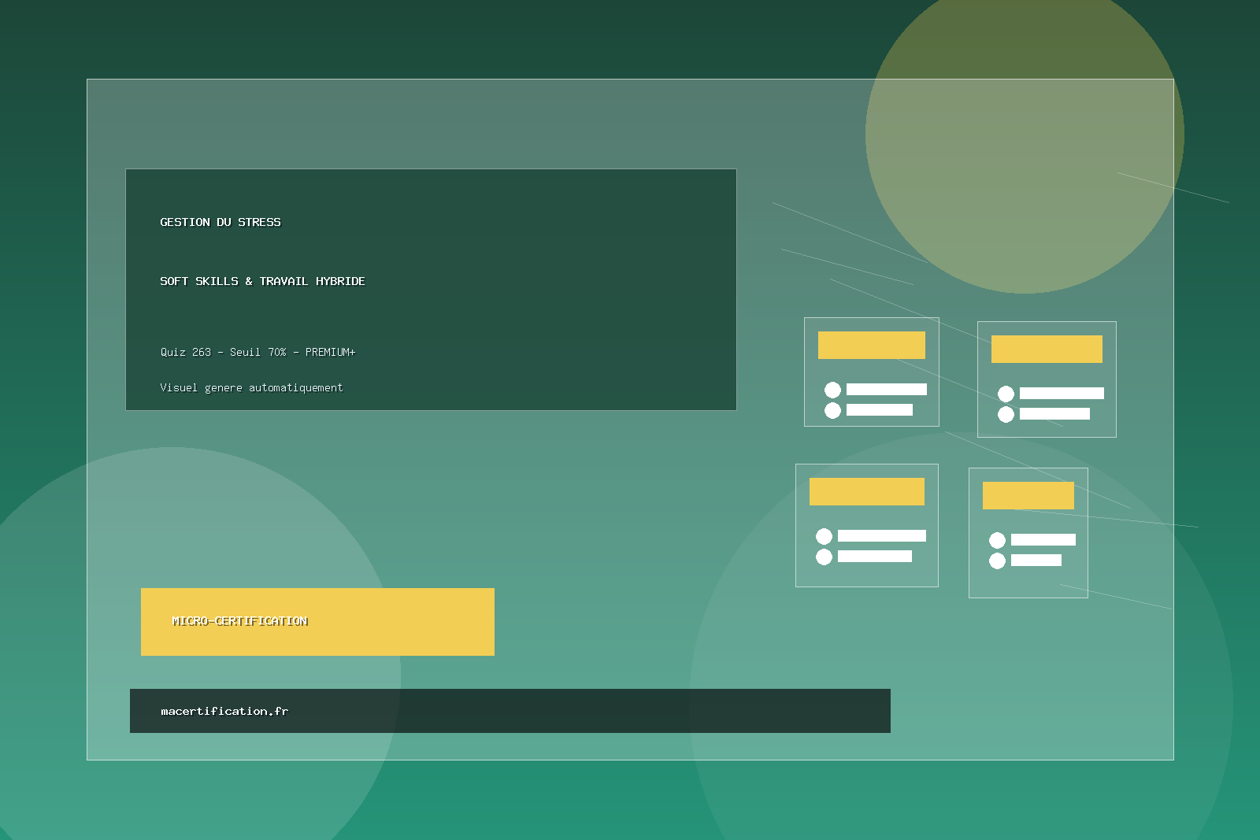Click yellow header bar of upper-left quiz card
Image resolution: width=1260 pixels, height=840 pixels.
[x=871, y=345]
